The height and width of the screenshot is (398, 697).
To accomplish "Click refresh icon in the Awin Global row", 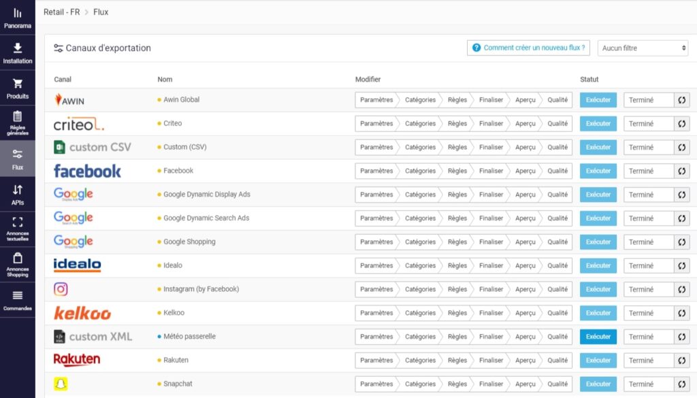I will coord(682,100).
